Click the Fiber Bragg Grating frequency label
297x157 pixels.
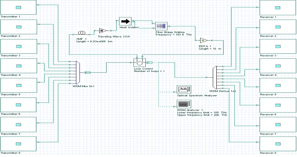173,35
